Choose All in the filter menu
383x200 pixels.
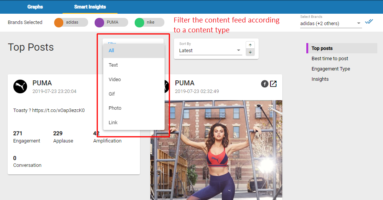(x=134, y=51)
